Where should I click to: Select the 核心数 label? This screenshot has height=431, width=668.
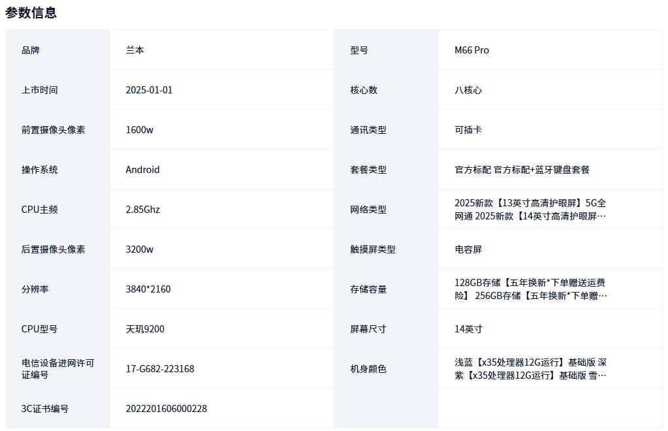[364, 90]
